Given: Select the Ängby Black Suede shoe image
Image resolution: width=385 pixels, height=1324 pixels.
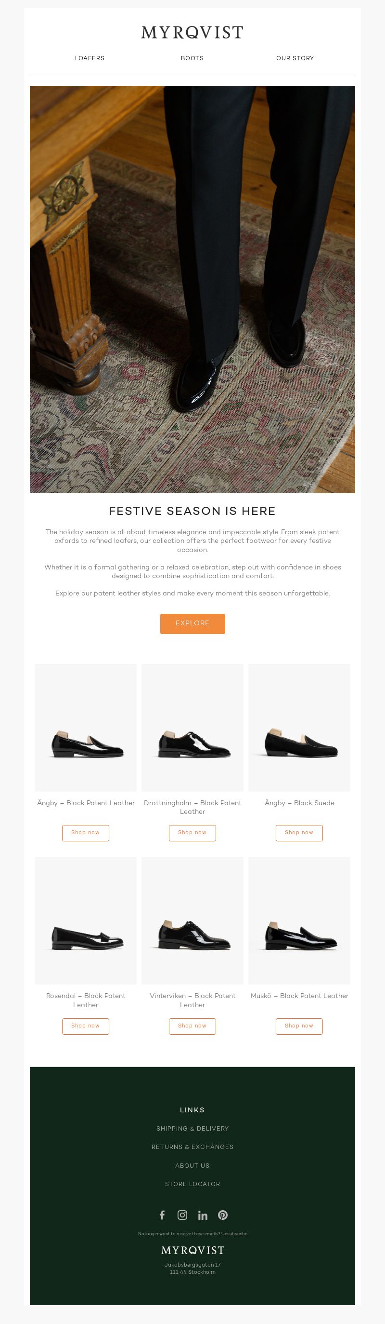Looking at the screenshot, I should [x=299, y=727].
